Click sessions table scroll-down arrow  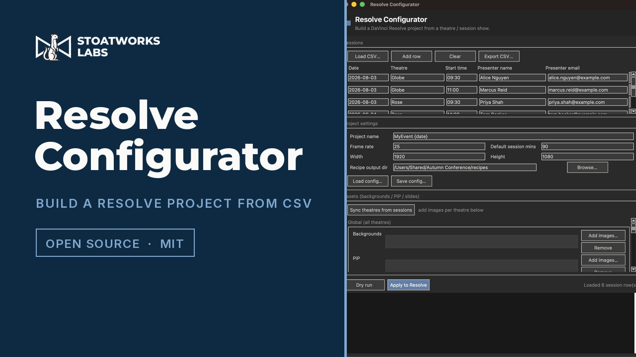(x=633, y=112)
